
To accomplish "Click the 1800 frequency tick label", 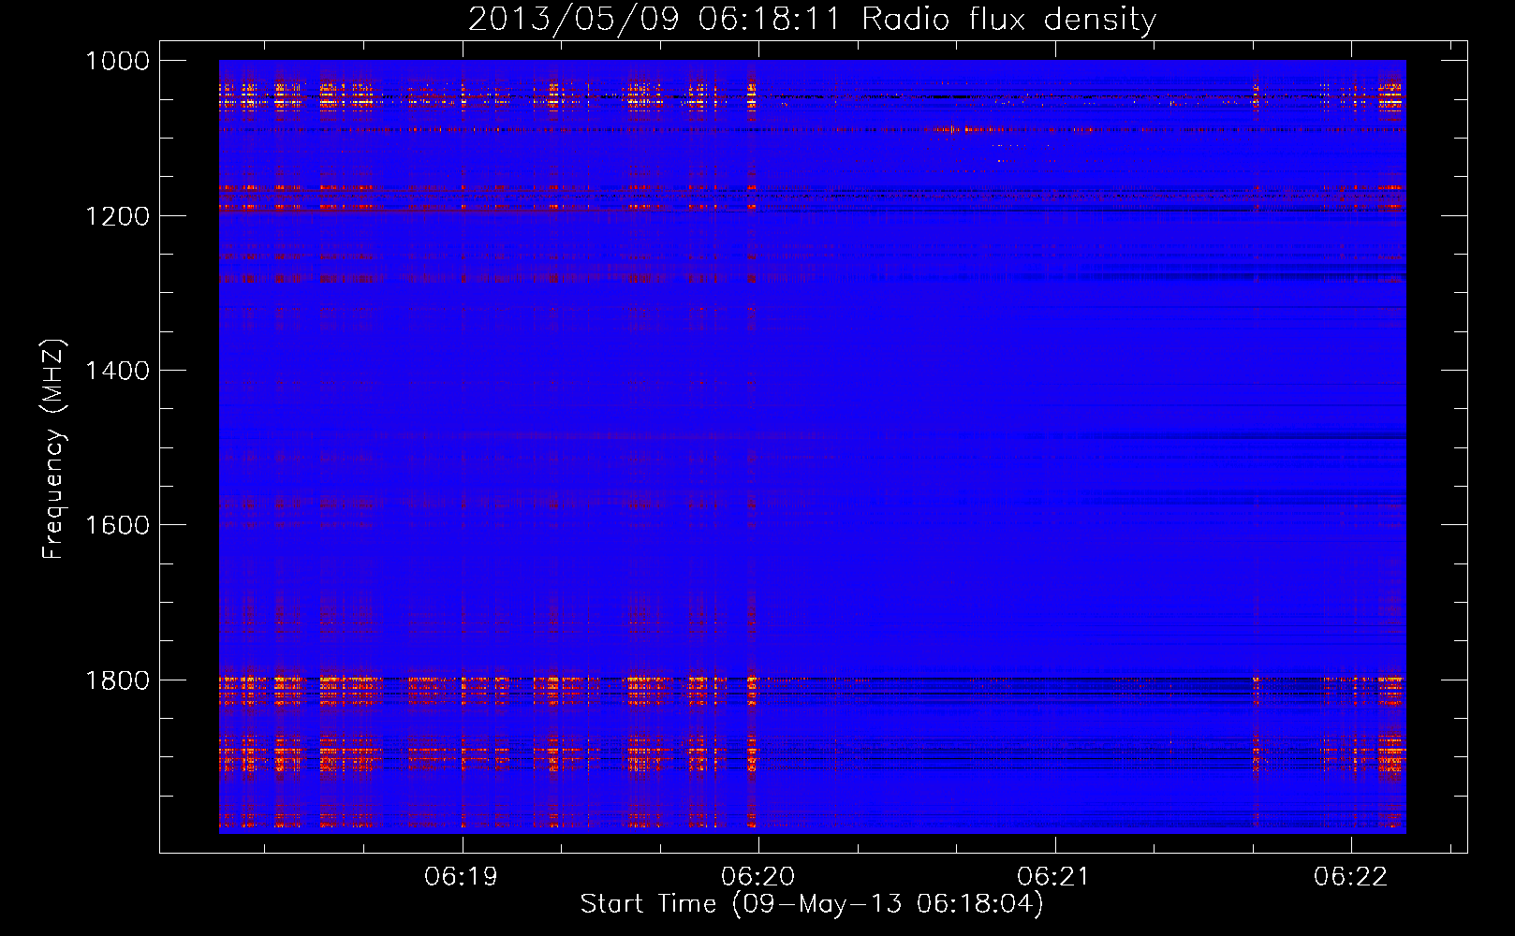I will (117, 680).
